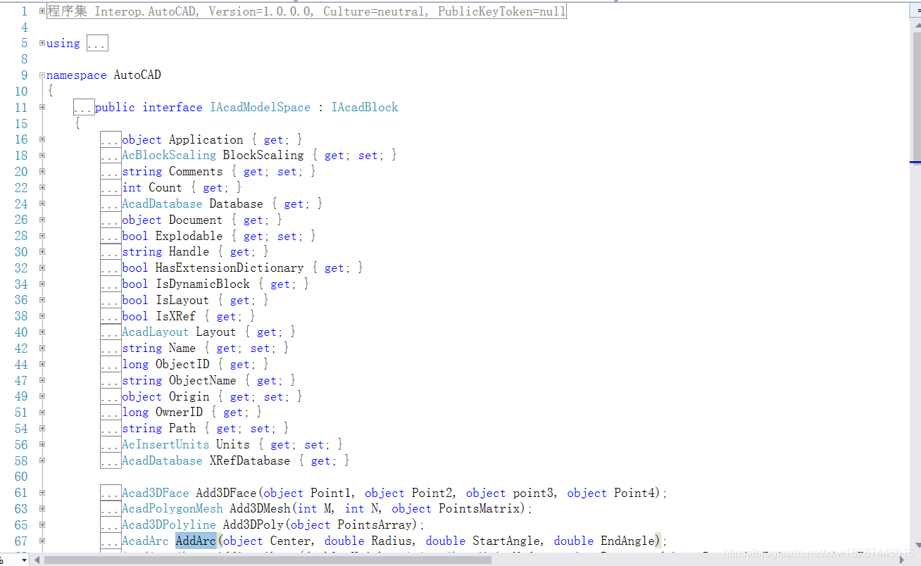Click collapsed '...' box before AcadArc AddArc

(x=111, y=541)
